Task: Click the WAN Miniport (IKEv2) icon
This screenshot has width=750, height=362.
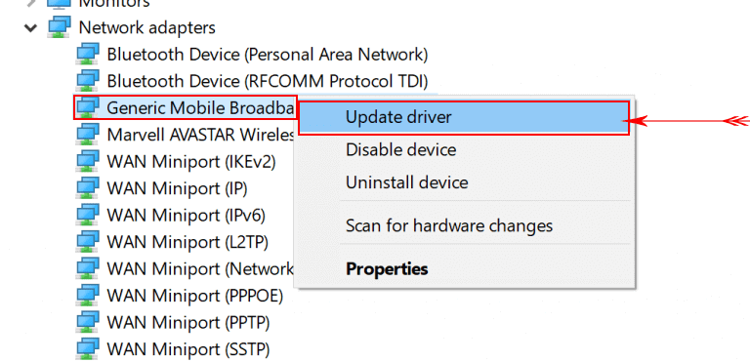Action: pos(88,162)
